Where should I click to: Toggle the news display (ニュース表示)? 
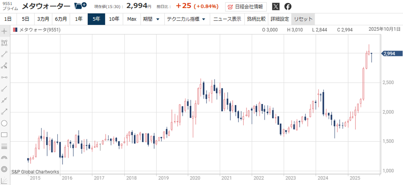point(227,19)
